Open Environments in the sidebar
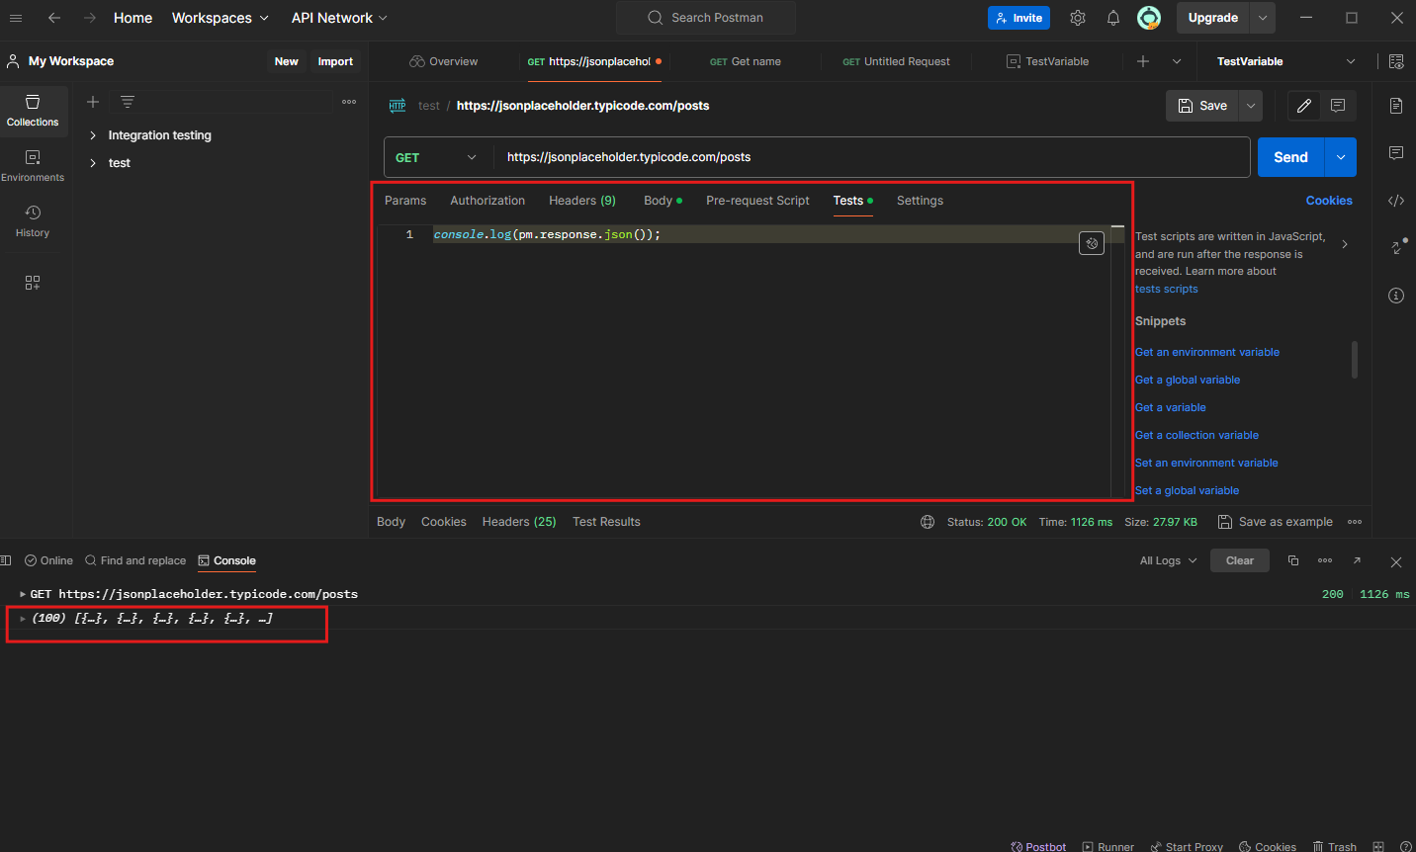 [x=33, y=166]
